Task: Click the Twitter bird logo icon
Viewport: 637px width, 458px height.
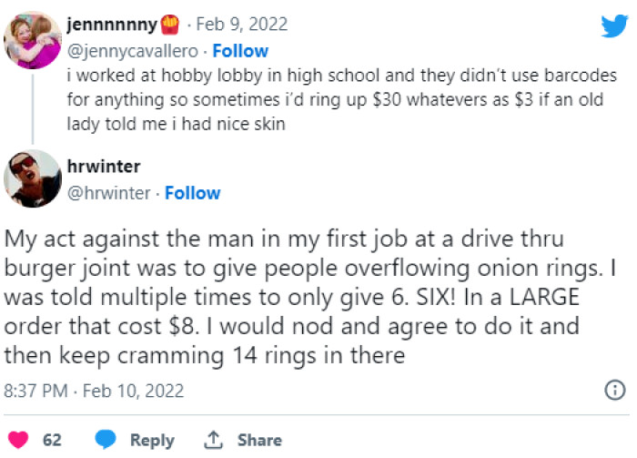Action: [x=613, y=25]
